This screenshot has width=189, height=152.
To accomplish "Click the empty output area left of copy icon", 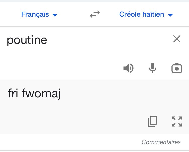I will tap(76, 121).
